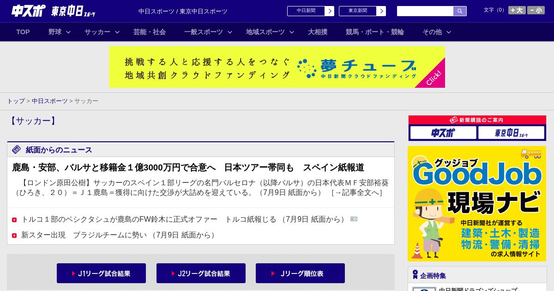Viewport: 554px width, 291px height.
Task: Open the その他 navigation item
Action: (432, 32)
